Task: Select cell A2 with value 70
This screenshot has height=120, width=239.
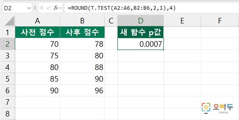Action: tap(37, 44)
